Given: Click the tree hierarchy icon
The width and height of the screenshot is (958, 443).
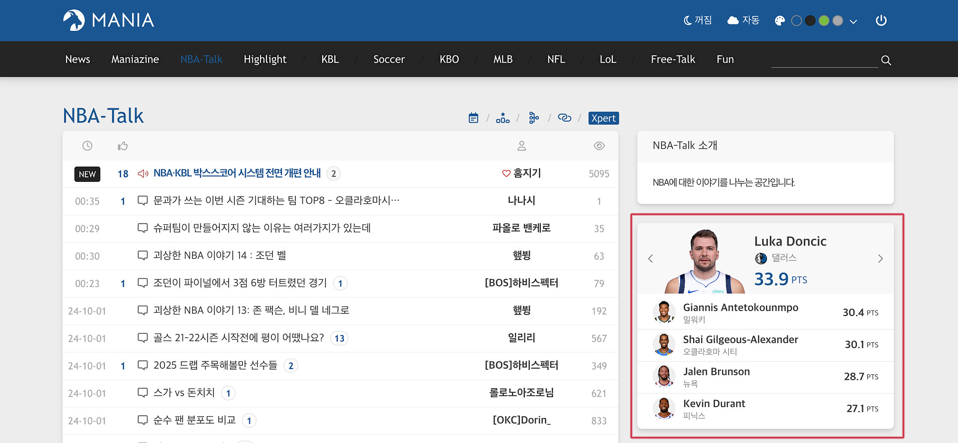Looking at the screenshot, I should tap(533, 118).
